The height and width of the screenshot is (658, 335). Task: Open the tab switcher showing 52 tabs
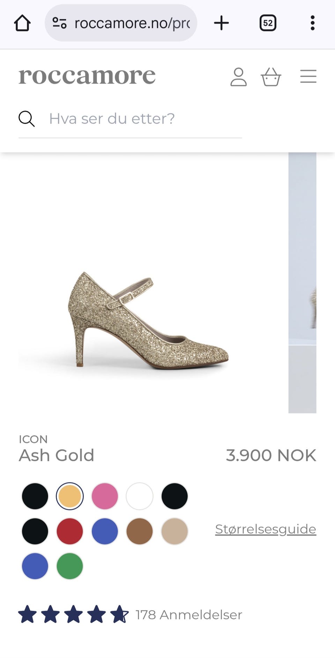pyautogui.click(x=268, y=23)
